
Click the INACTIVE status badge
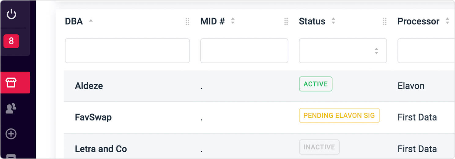(319, 147)
